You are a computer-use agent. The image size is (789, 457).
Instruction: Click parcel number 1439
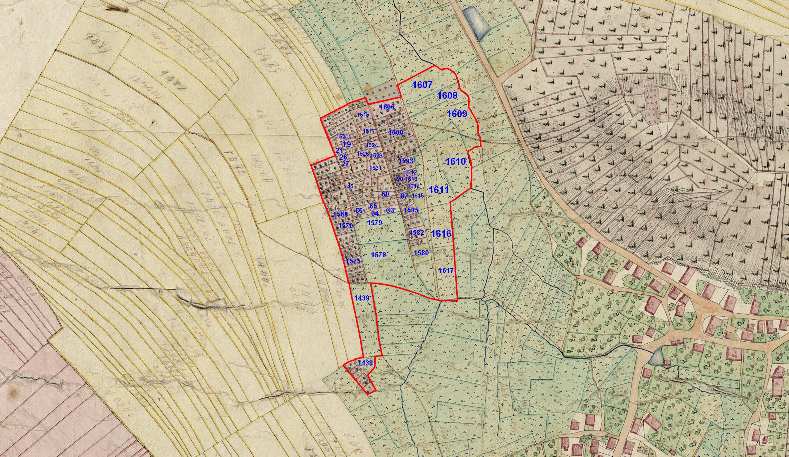362,298
